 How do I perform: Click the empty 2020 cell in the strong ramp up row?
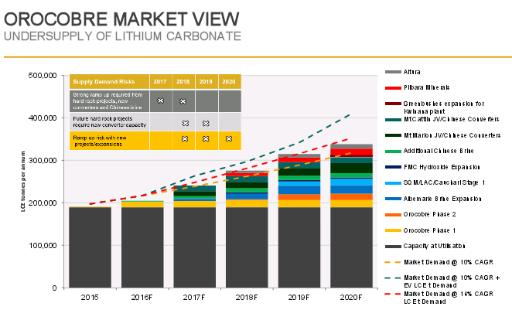click(x=230, y=101)
